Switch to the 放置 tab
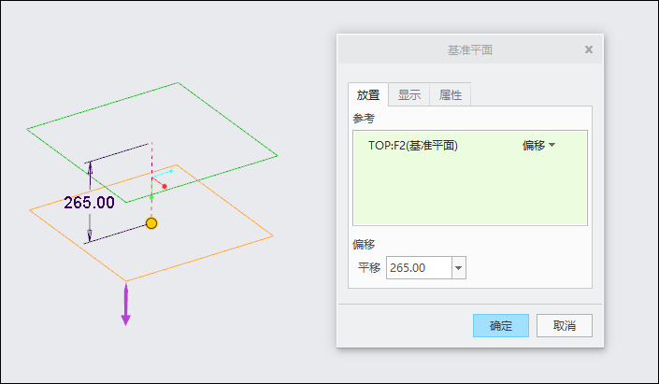659x384 pixels. (367, 94)
